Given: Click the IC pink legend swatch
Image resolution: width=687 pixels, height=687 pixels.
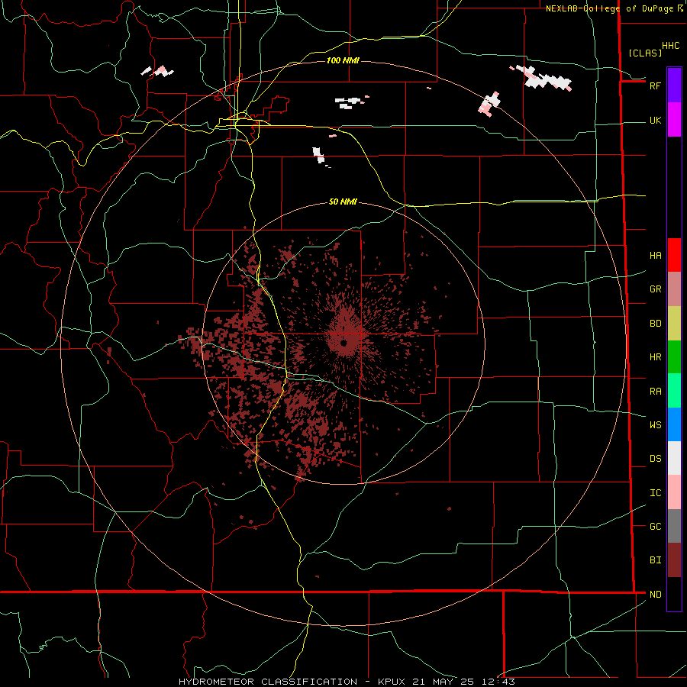Looking at the screenshot, I should [x=674, y=492].
